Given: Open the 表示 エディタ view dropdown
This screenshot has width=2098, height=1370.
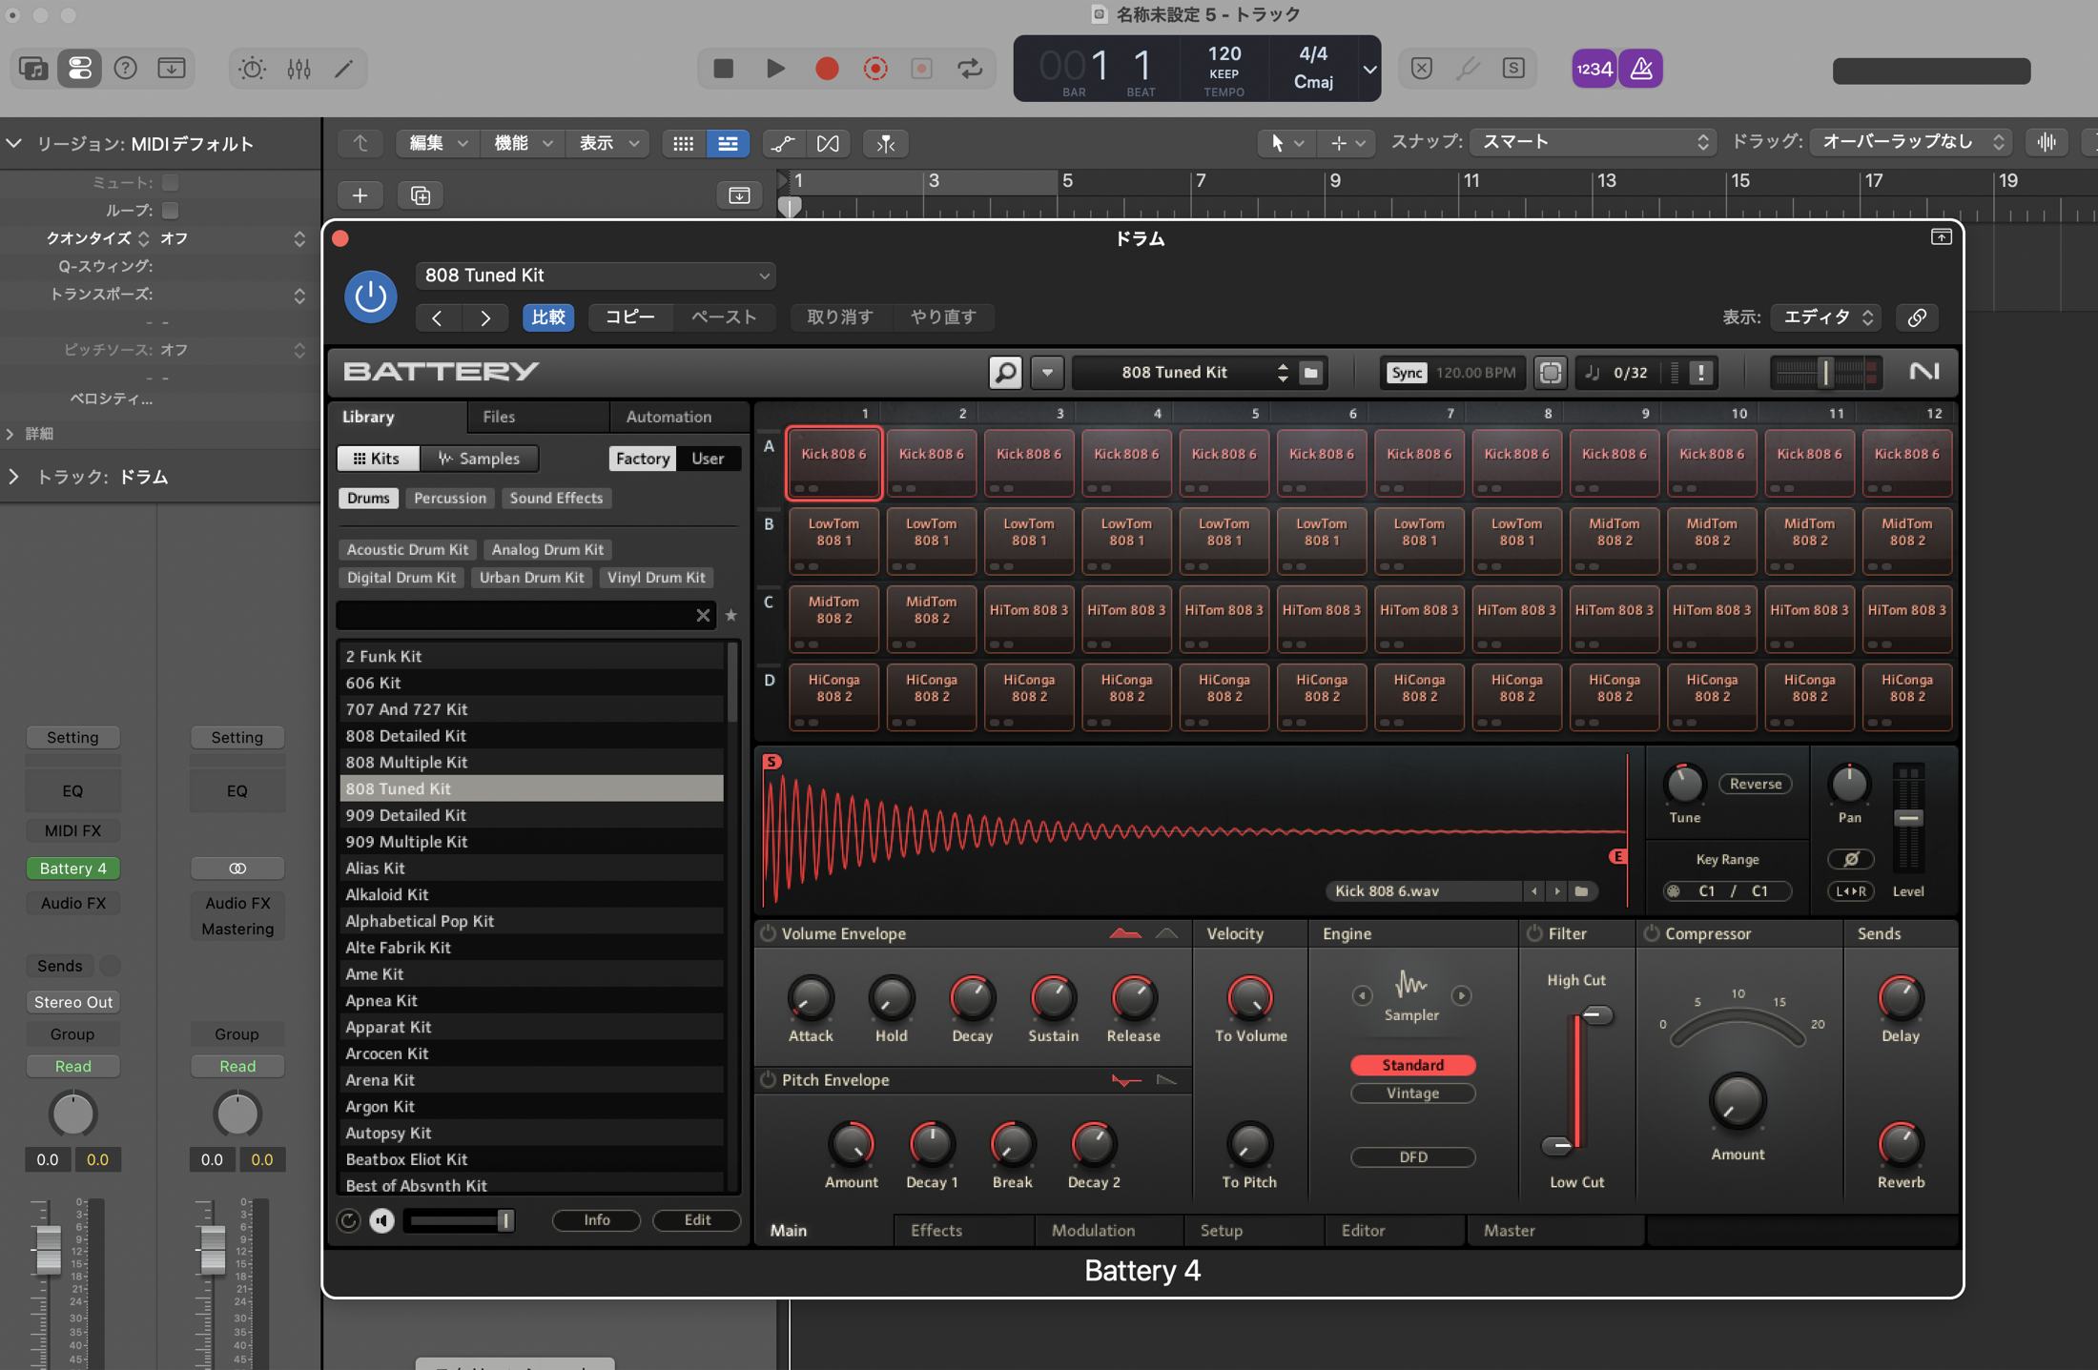Looking at the screenshot, I should [x=1825, y=317].
